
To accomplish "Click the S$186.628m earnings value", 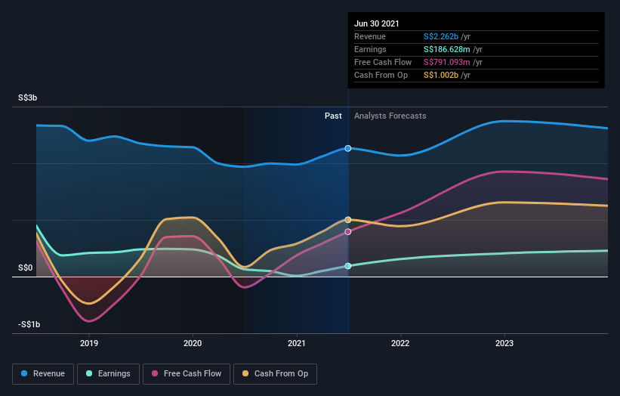I will tap(447, 49).
